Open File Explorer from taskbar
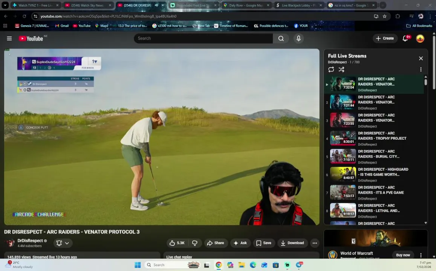Screen dimensions: 436x271 coord(241,265)
